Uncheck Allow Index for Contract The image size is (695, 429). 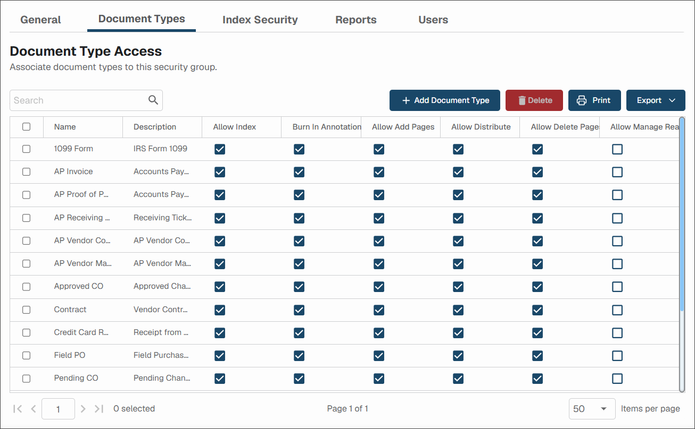220,310
